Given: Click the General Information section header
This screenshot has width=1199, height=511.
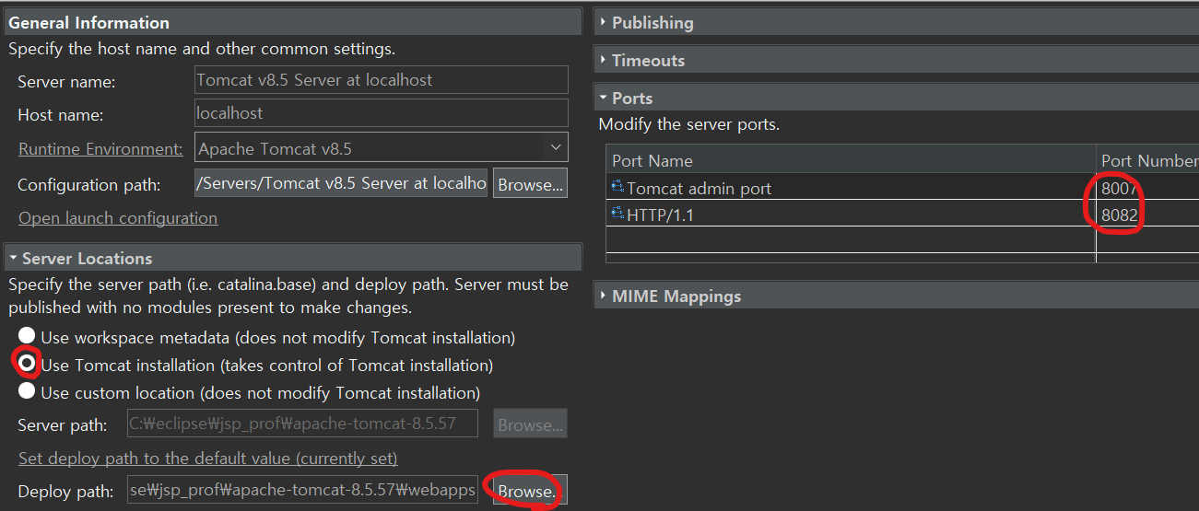Looking at the screenshot, I should (292, 22).
